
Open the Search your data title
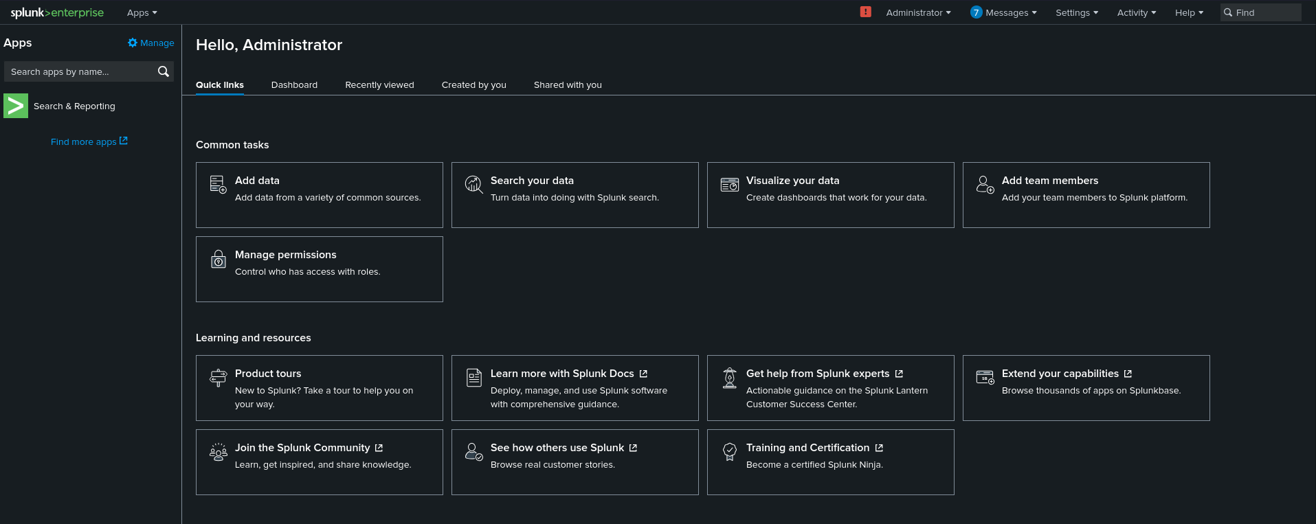(532, 181)
